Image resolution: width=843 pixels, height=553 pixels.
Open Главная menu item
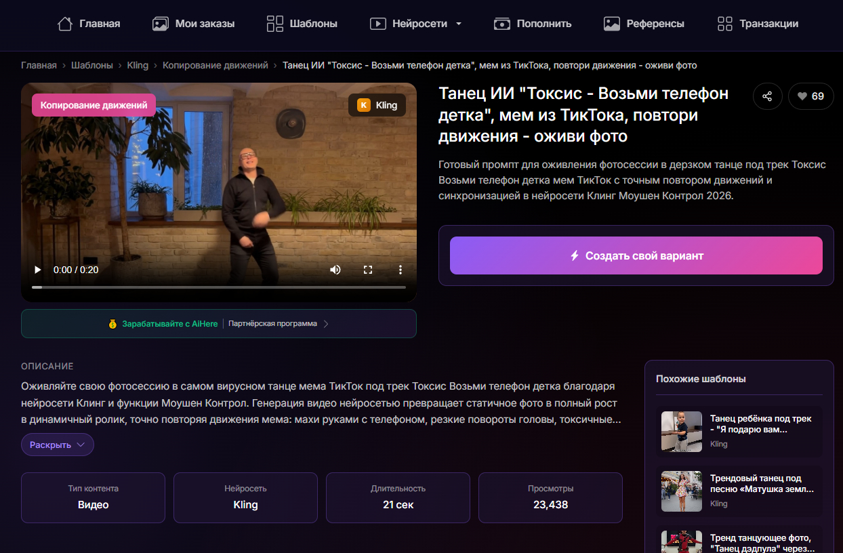coord(89,24)
